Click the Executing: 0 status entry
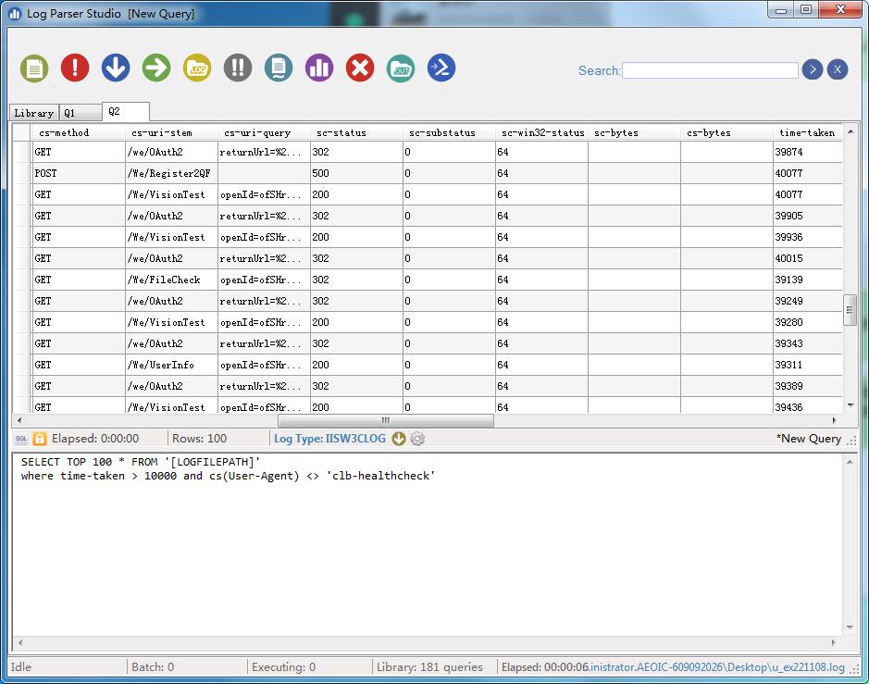The width and height of the screenshot is (869, 684). click(284, 667)
